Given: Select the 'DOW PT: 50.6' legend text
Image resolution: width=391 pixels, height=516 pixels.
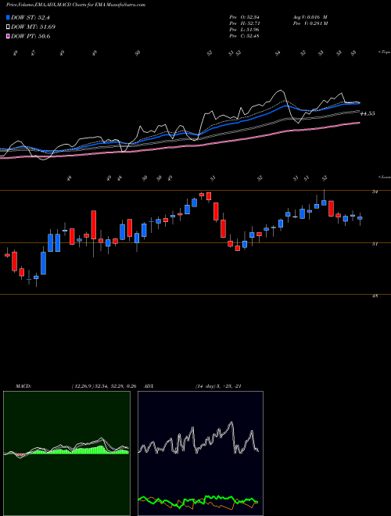Looking at the screenshot, I should 30,37.
